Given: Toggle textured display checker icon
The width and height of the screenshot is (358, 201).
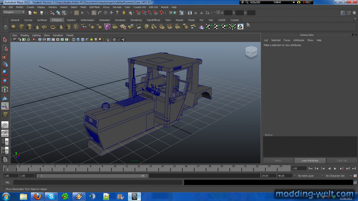Looking at the screenshot, I should click(x=87, y=40).
